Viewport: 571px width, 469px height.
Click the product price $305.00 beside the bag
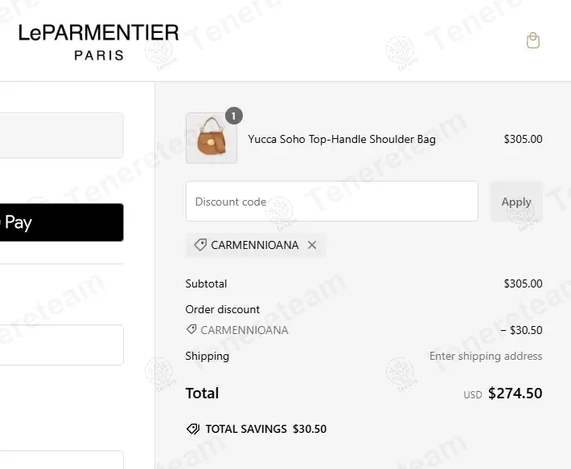(x=523, y=139)
